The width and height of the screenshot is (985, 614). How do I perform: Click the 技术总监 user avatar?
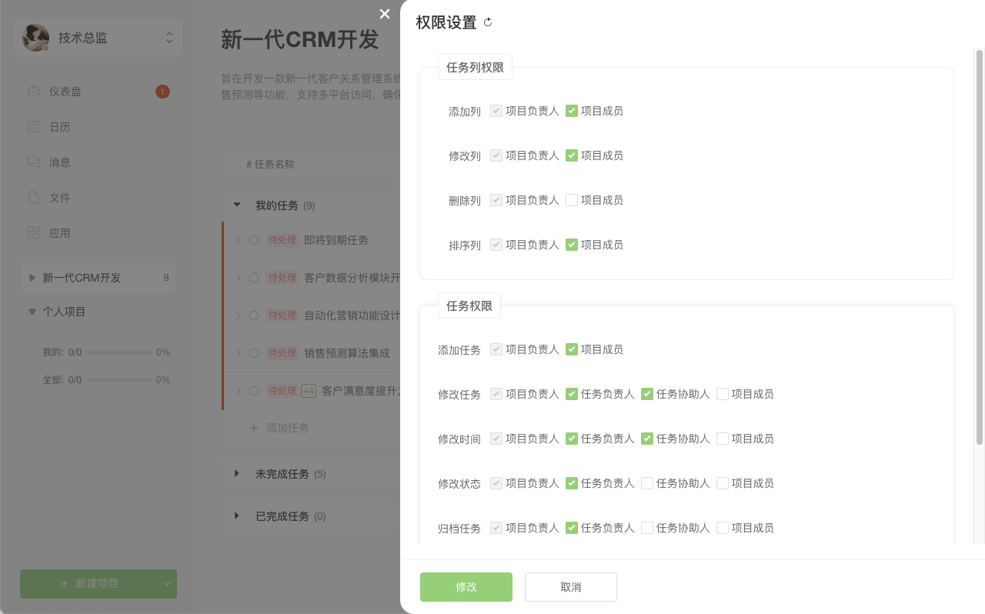click(x=36, y=38)
